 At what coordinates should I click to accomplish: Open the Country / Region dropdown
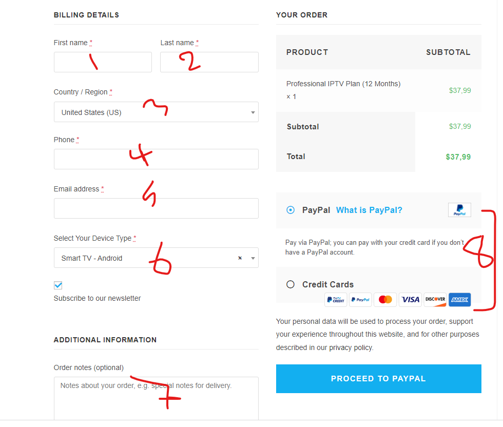pos(156,112)
